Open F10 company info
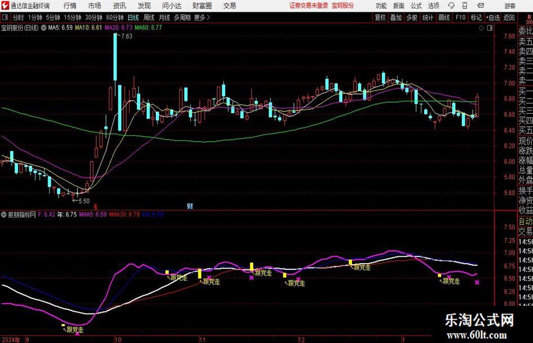The width and height of the screenshot is (533, 343). [x=461, y=17]
